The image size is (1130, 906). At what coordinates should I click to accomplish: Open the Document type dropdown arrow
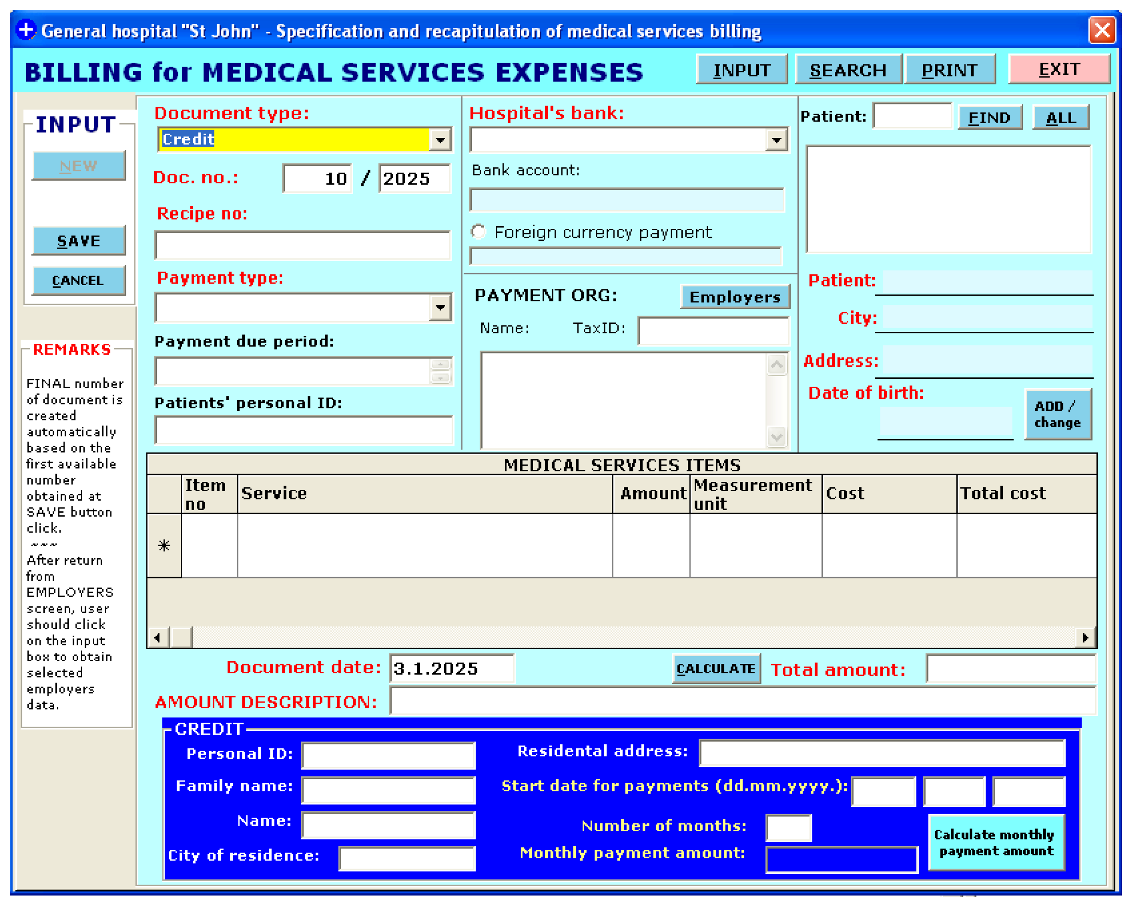(440, 140)
